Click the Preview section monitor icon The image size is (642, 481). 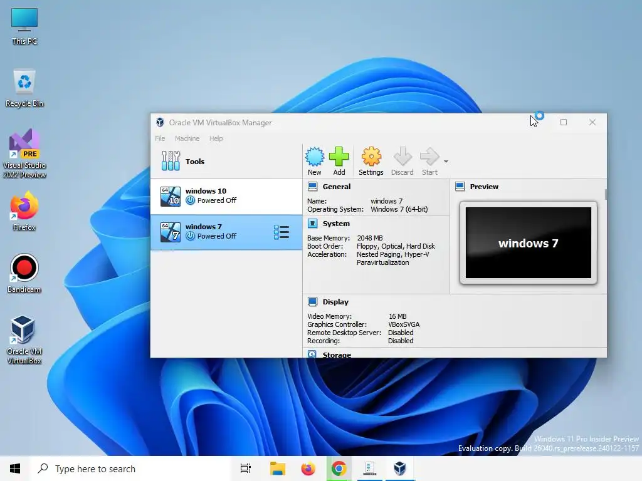tap(460, 187)
